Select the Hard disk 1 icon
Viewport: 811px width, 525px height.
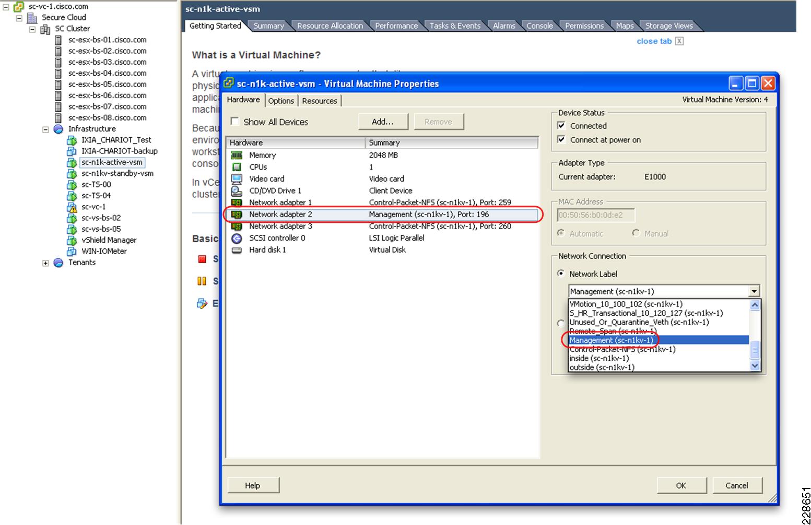pos(238,249)
